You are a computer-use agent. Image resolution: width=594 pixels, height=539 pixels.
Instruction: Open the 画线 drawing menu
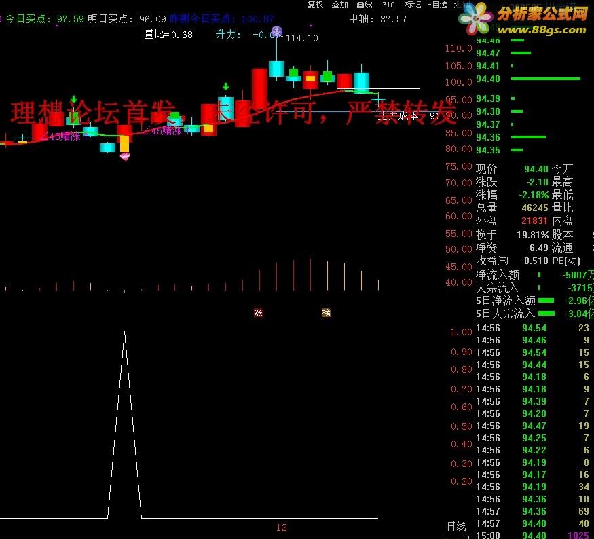click(x=364, y=5)
